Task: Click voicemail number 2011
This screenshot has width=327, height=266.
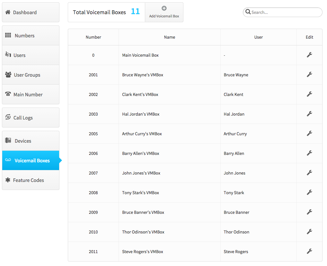Action: point(93,252)
